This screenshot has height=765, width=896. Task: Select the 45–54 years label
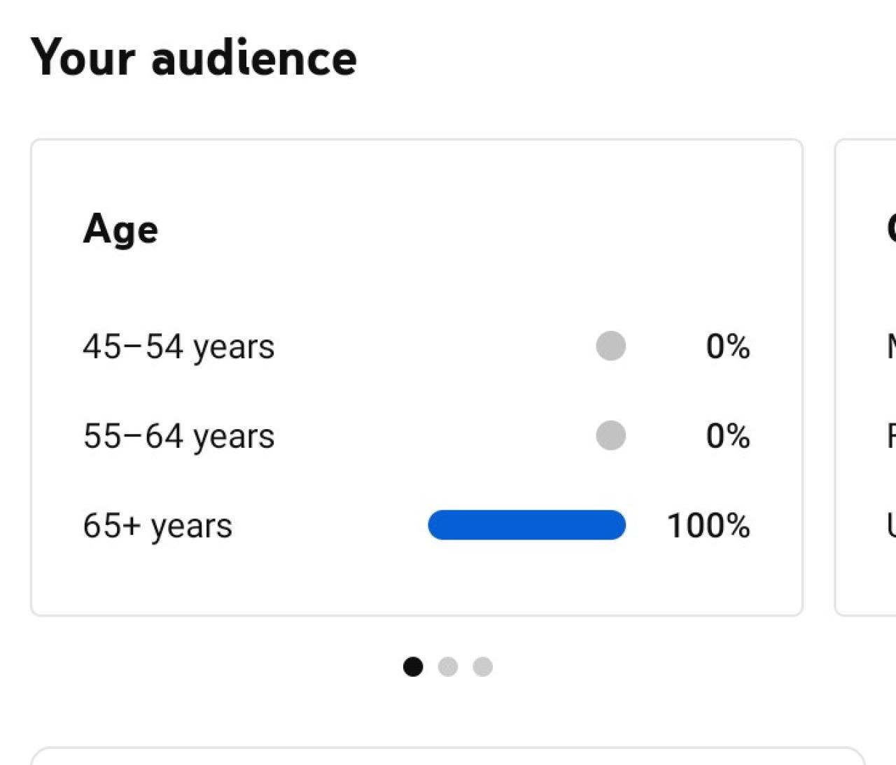point(178,346)
